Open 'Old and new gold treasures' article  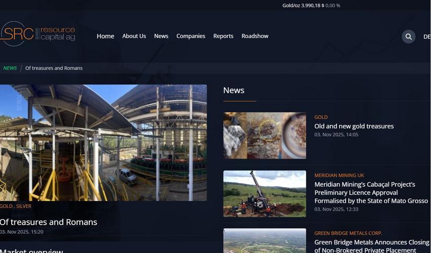(354, 126)
